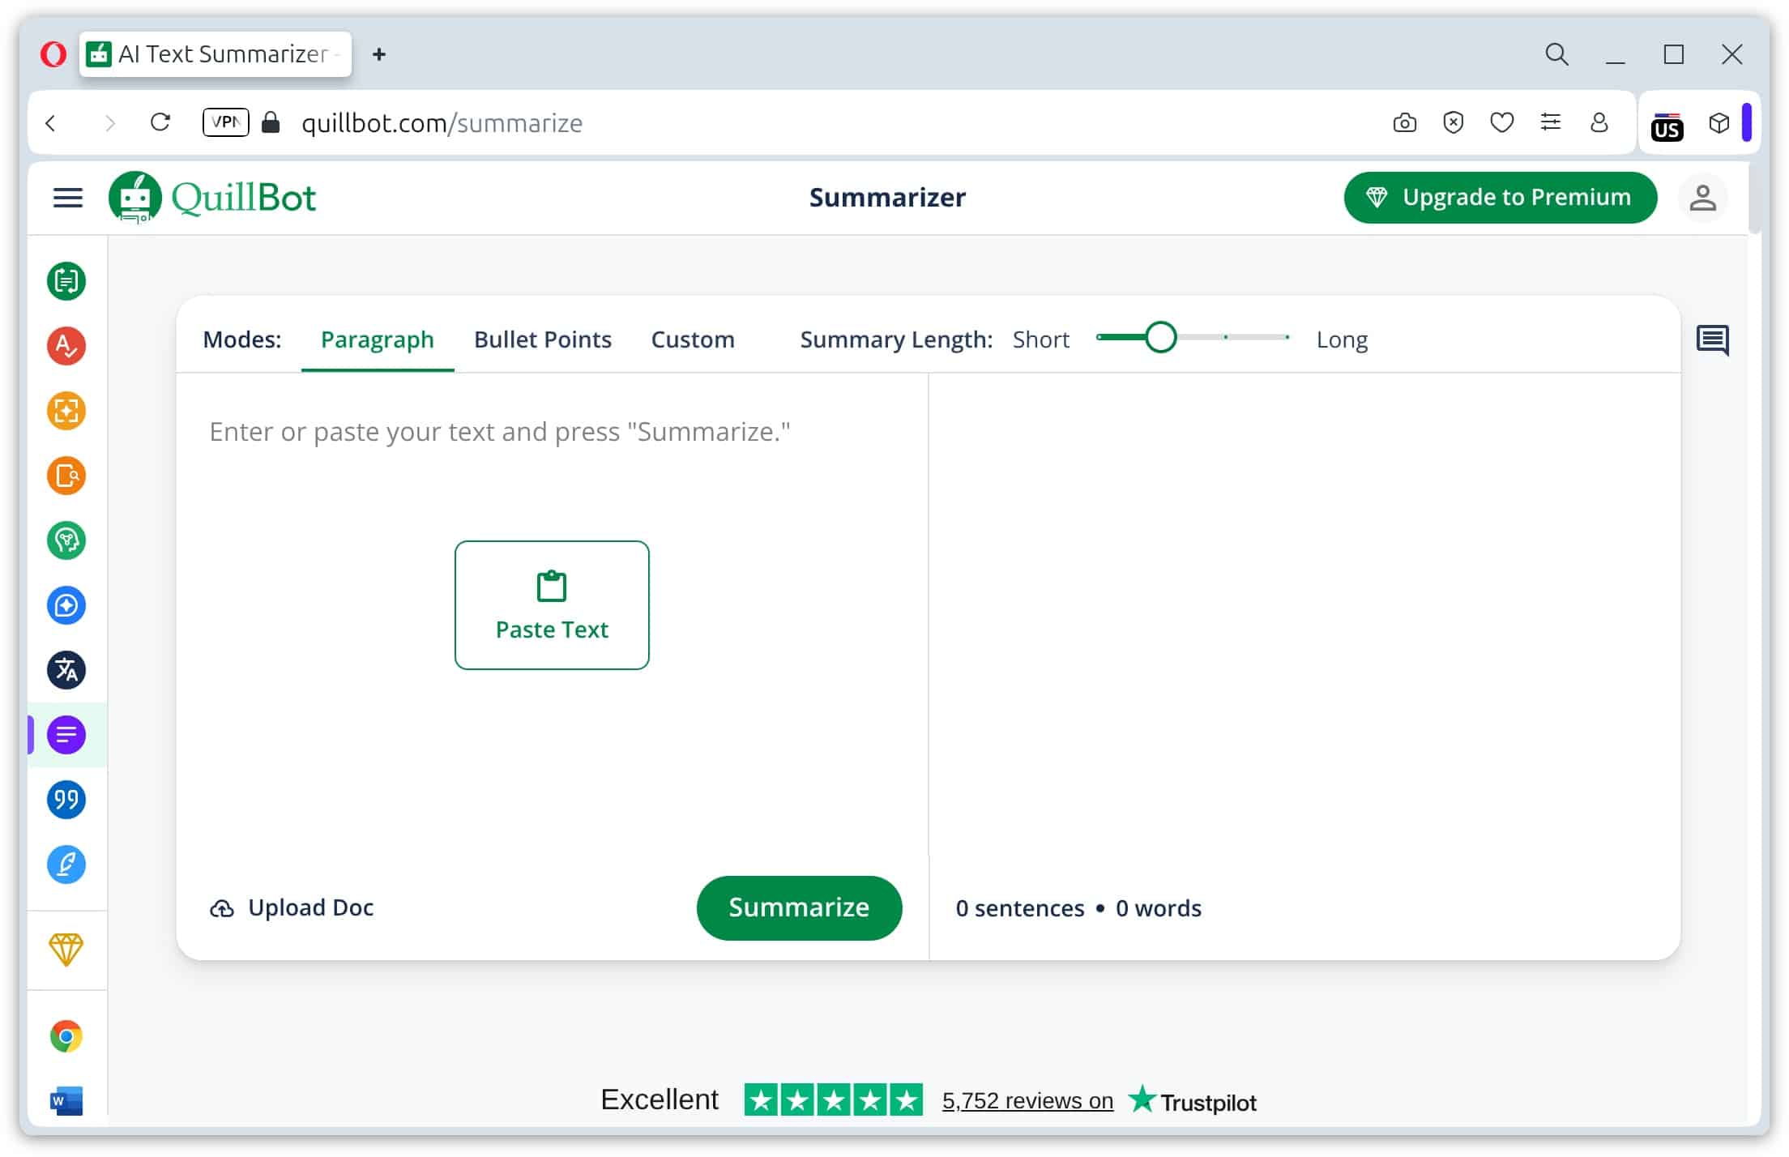Click the QuillBot Flow pen icon
The height and width of the screenshot is (1157, 1789).
coord(66,865)
